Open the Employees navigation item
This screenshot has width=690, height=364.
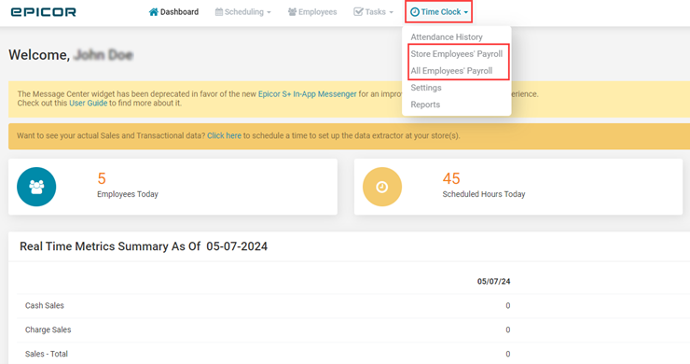pyautogui.click(x=312, y=12)
